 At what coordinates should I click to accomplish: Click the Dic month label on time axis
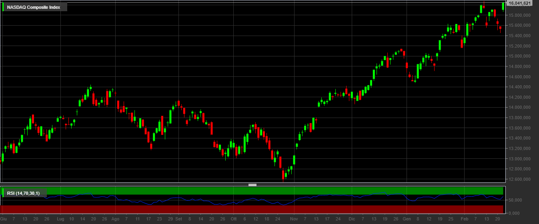coord(352,219)
